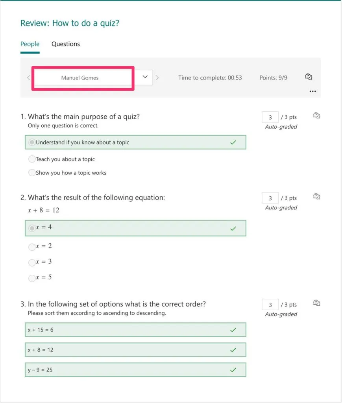Switch to the People tab
The image size is (342, 403).
30,44
